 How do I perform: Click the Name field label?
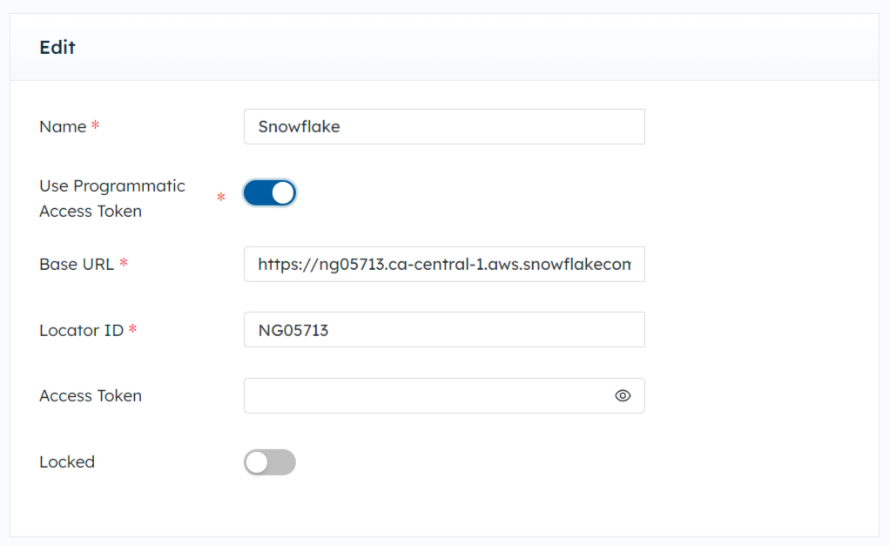click(63, 126)
